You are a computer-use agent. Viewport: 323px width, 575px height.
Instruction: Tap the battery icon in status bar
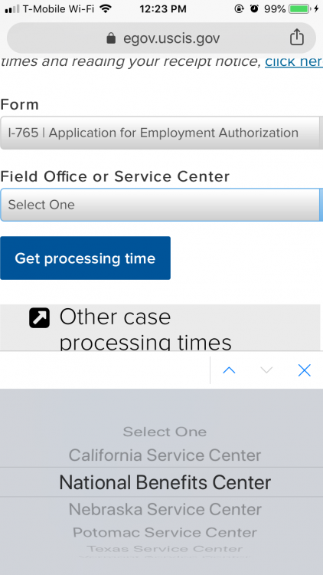click(299, 8)
